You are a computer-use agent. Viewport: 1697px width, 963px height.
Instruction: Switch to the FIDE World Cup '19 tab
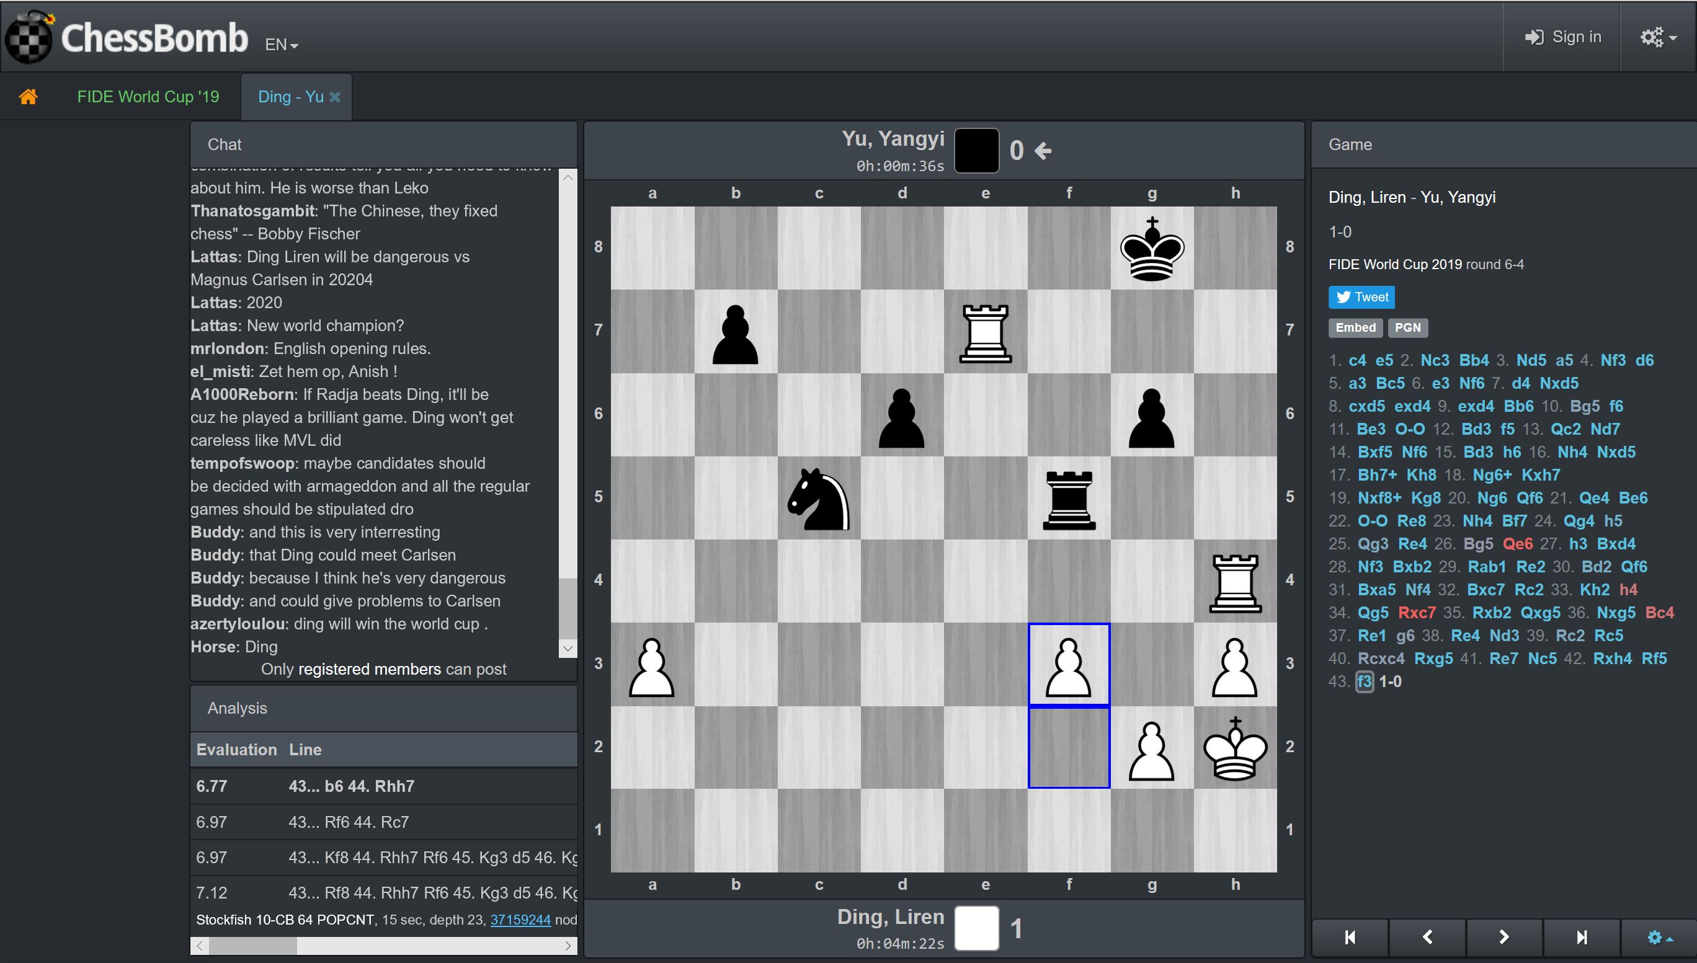point(148,96)
